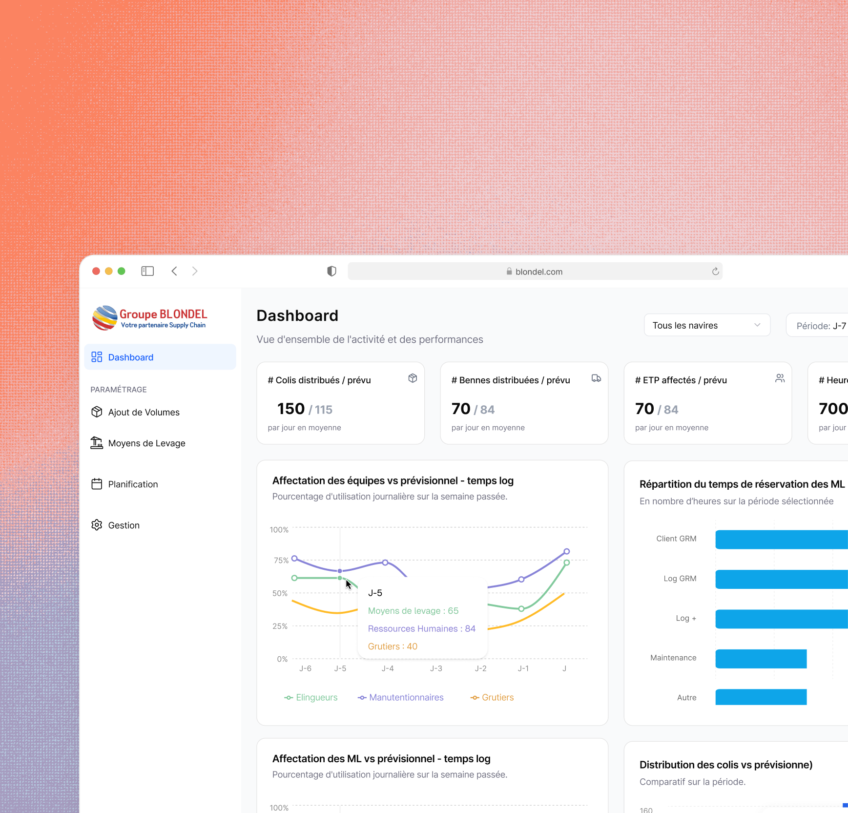Click the Maintenance bar in chart

coord(761,658)
